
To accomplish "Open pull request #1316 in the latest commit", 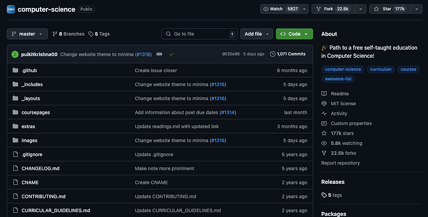I will coord(143,55).
